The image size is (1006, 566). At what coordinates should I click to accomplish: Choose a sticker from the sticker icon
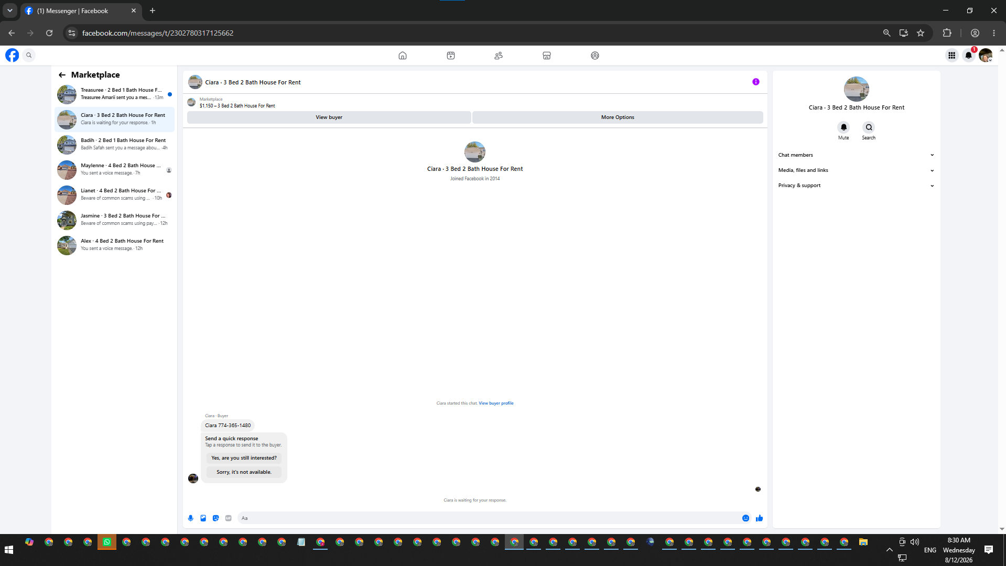(216, 518)
